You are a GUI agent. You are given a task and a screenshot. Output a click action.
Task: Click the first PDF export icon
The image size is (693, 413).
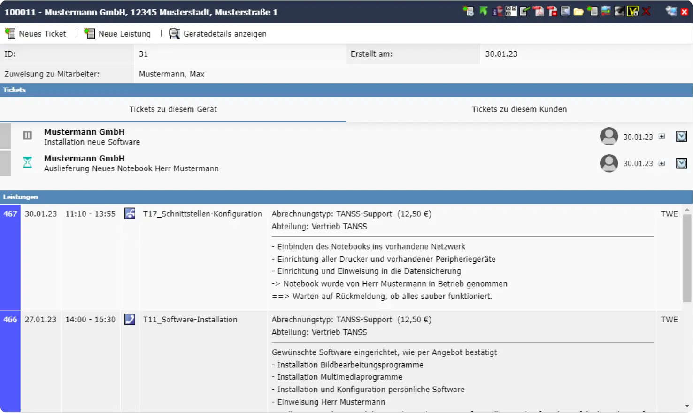(538, 11)
